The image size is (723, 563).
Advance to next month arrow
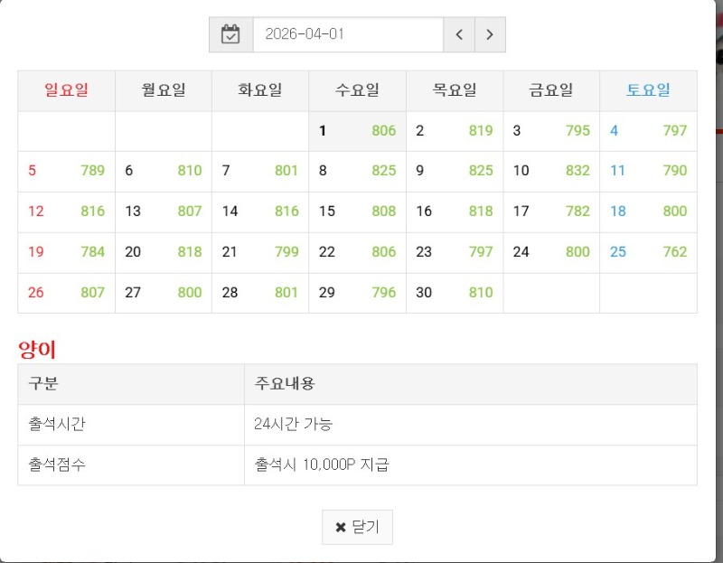(x=490, y=34)
